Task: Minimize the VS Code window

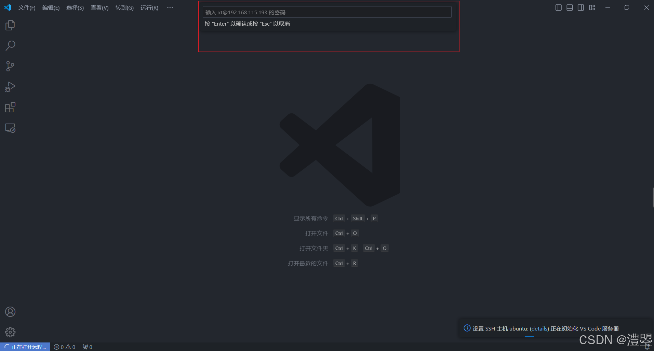Action: point(608,8)
